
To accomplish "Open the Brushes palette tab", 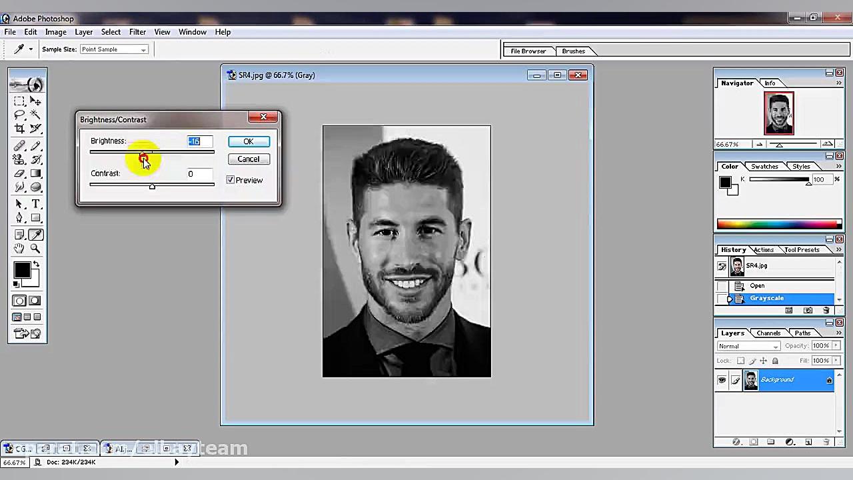I will click(x=573, y=51).
